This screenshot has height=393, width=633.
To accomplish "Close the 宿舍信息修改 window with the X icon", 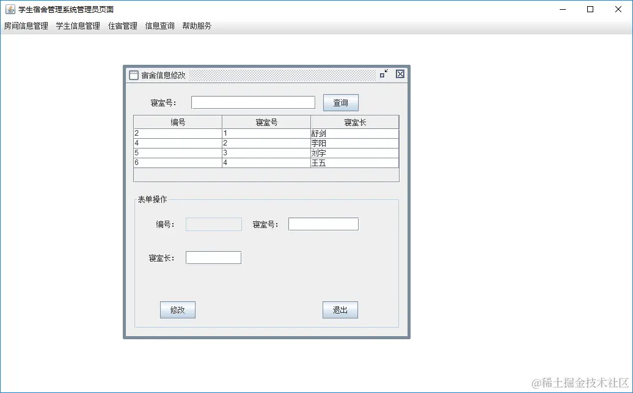I will [x=400, y=74].
